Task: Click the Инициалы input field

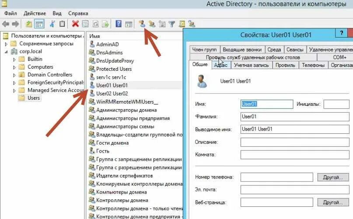Action: point(336,104)
